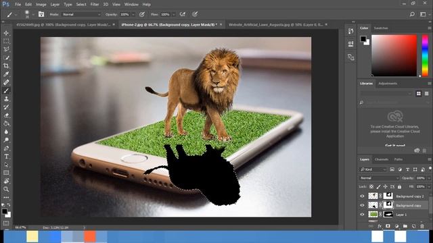Select the Dodge tool

[x=6, y=140]
